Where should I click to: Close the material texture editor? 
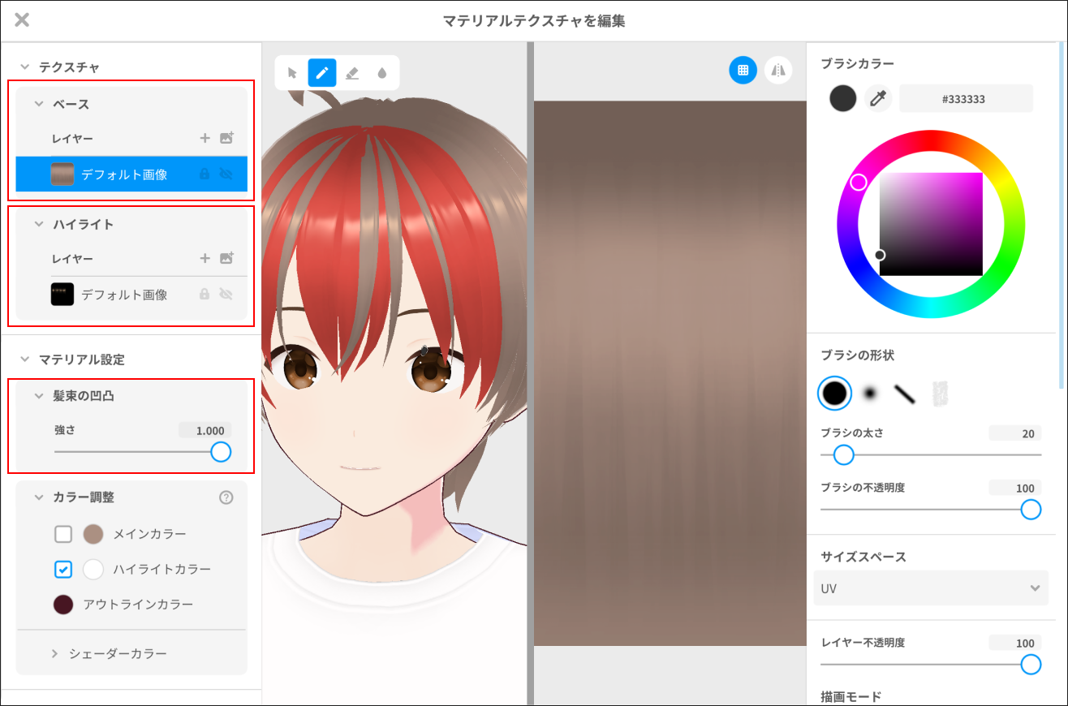click(22, 20)
